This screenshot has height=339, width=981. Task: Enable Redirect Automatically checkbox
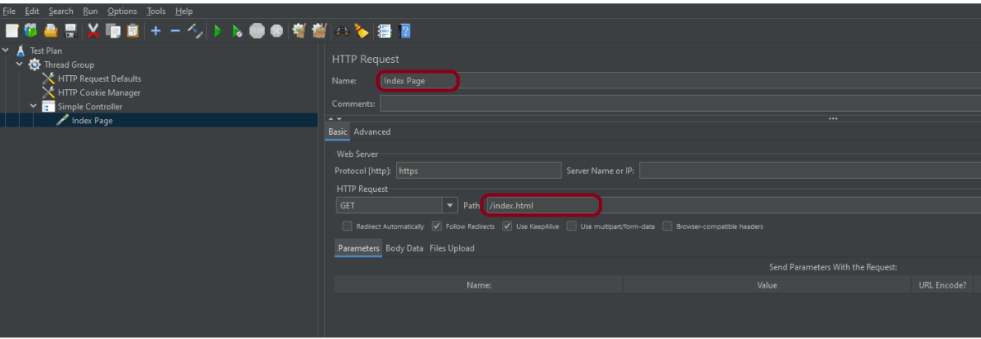point(347,226)
